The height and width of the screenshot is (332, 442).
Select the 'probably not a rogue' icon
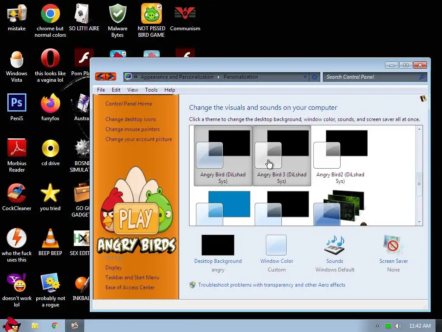51,290
